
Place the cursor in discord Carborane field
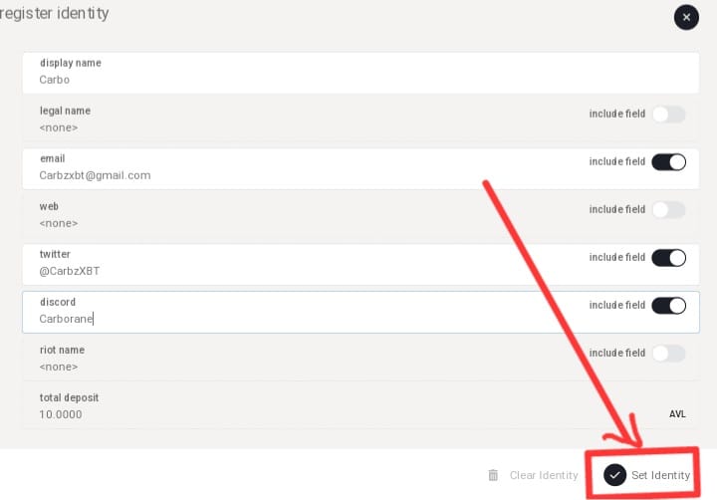tap(360, 312)
